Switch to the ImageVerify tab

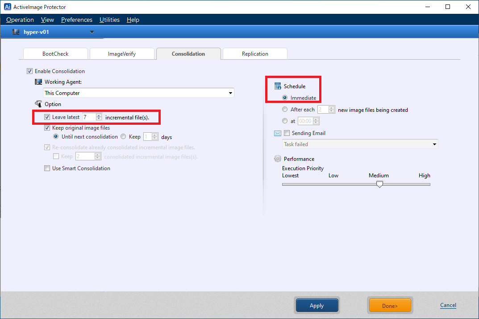[122, 53]
